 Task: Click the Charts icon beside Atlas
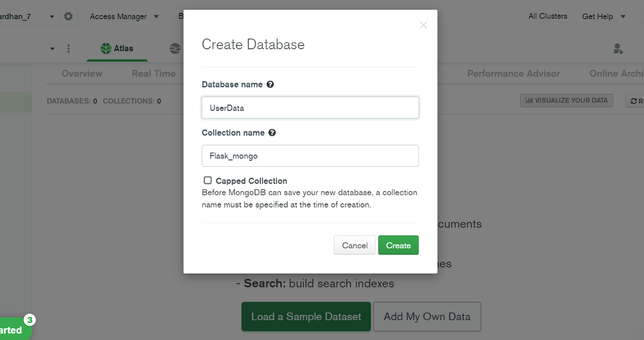(175, 48)
